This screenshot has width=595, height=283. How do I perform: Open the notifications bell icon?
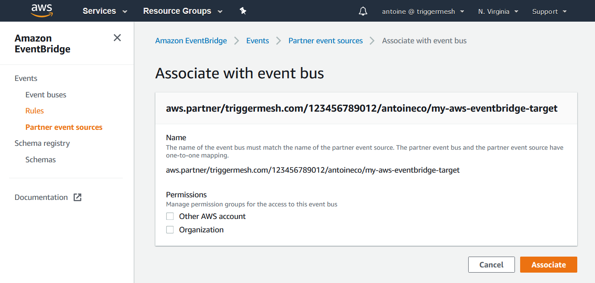(x=363, y=11)
